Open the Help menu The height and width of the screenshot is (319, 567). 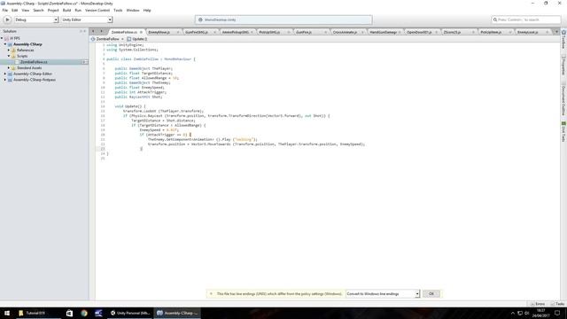click(x=147, y=11)
